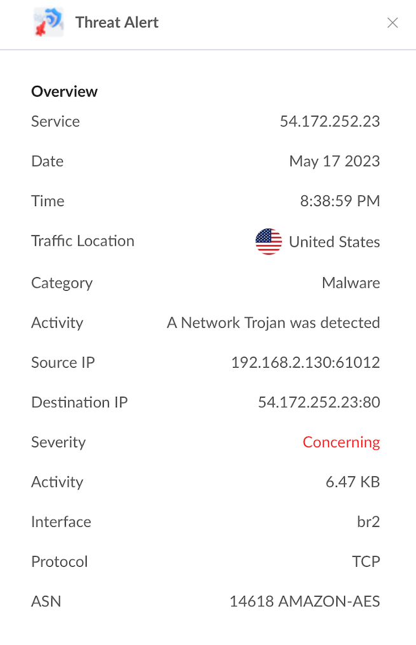The width and height of the screenshot is (416, 645).
Task: Click the br2 interface value
Action: coord(368,522)
